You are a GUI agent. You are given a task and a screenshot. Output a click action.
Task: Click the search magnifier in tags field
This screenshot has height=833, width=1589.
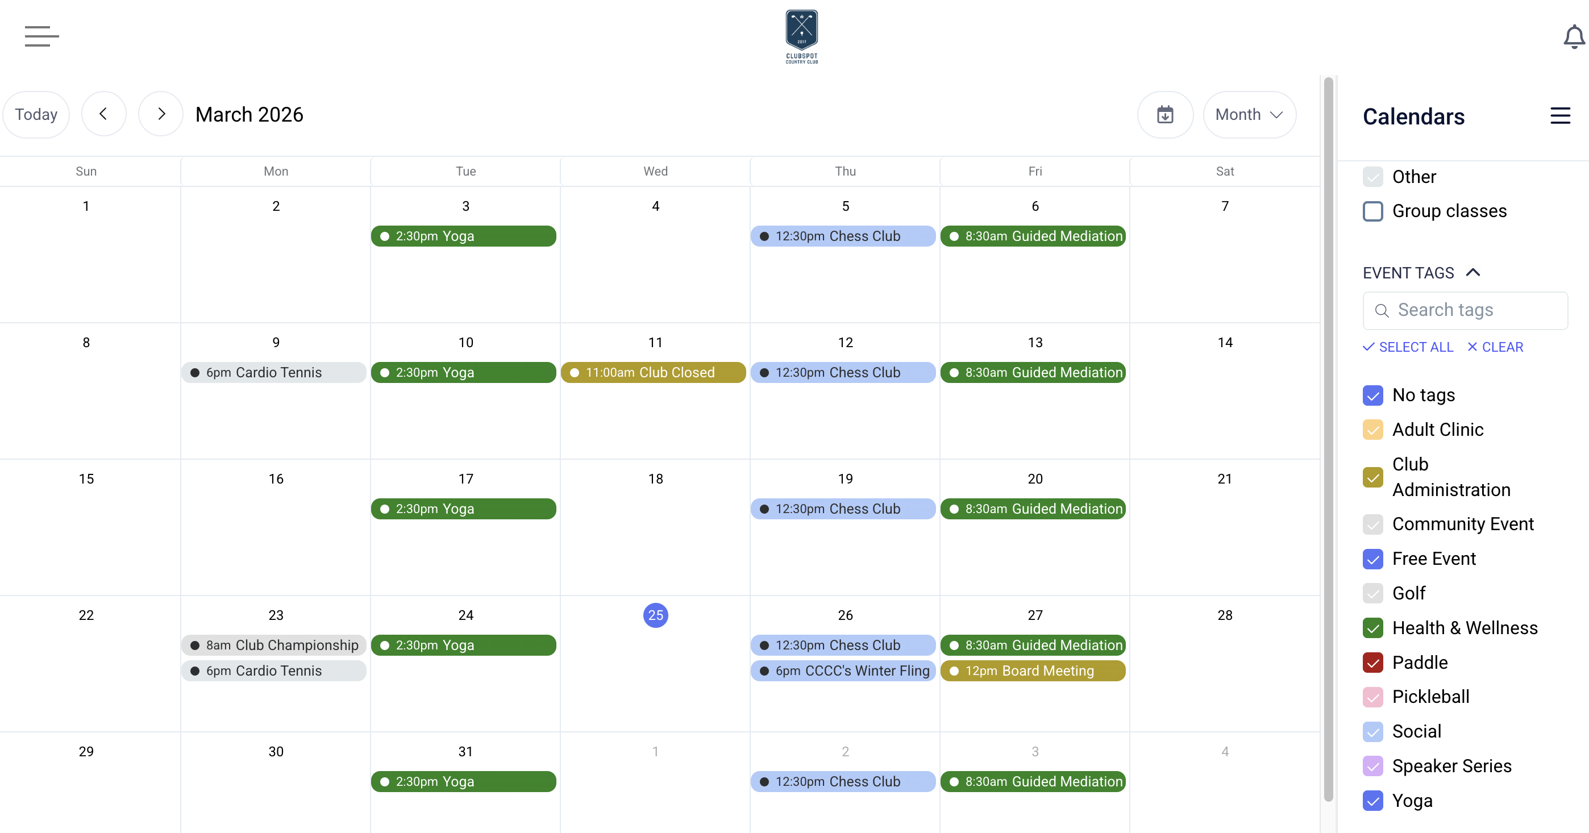[1382, 311]
